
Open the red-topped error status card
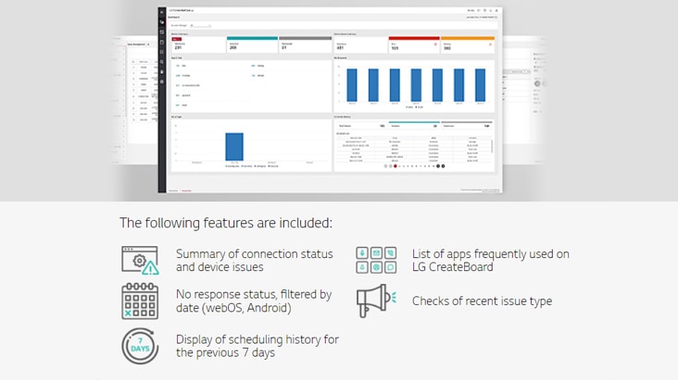coord(415,43)
